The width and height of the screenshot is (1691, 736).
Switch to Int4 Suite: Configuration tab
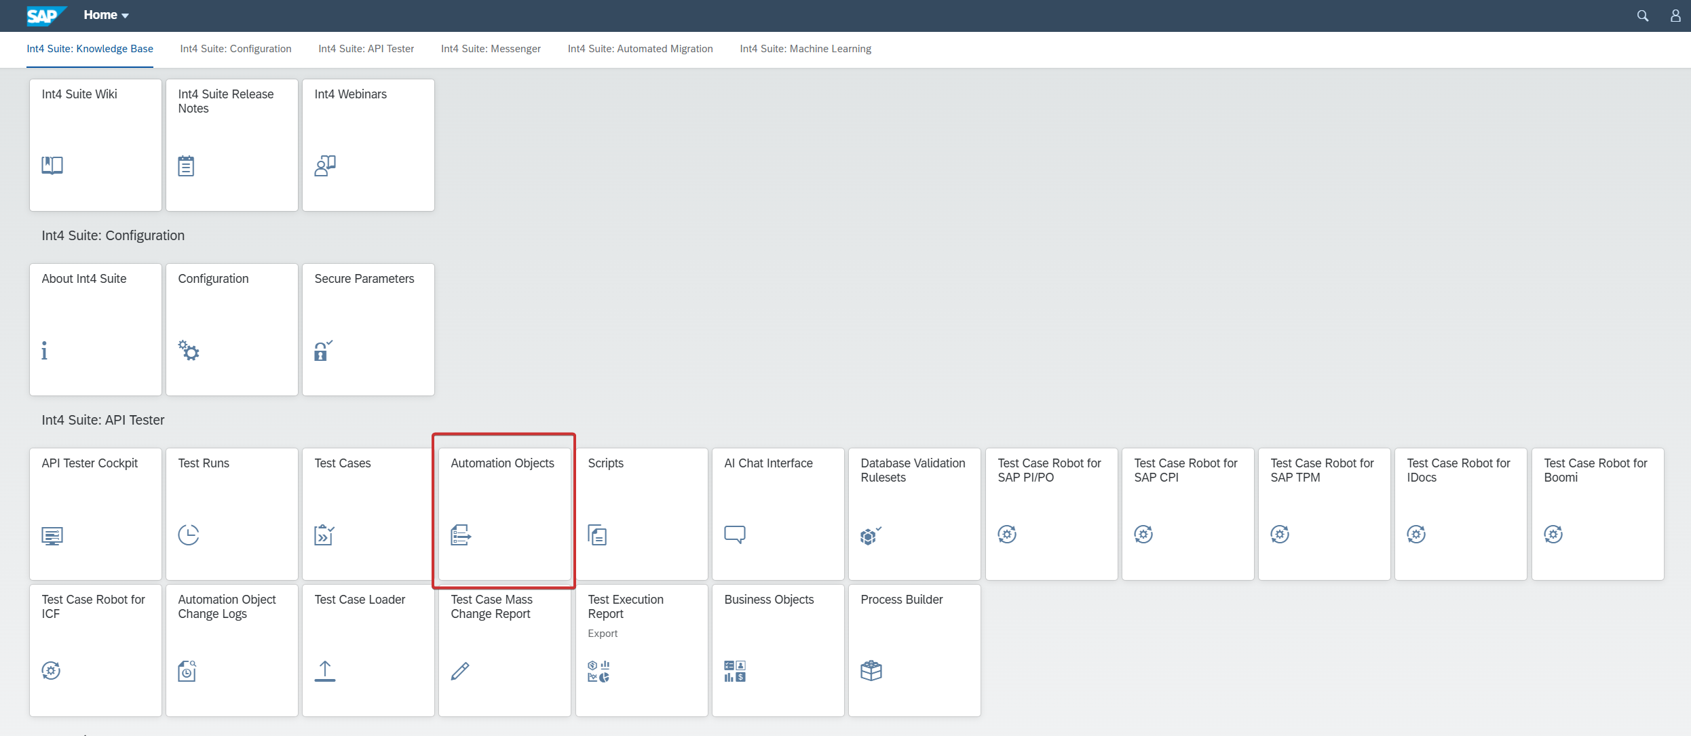[235, 49]
